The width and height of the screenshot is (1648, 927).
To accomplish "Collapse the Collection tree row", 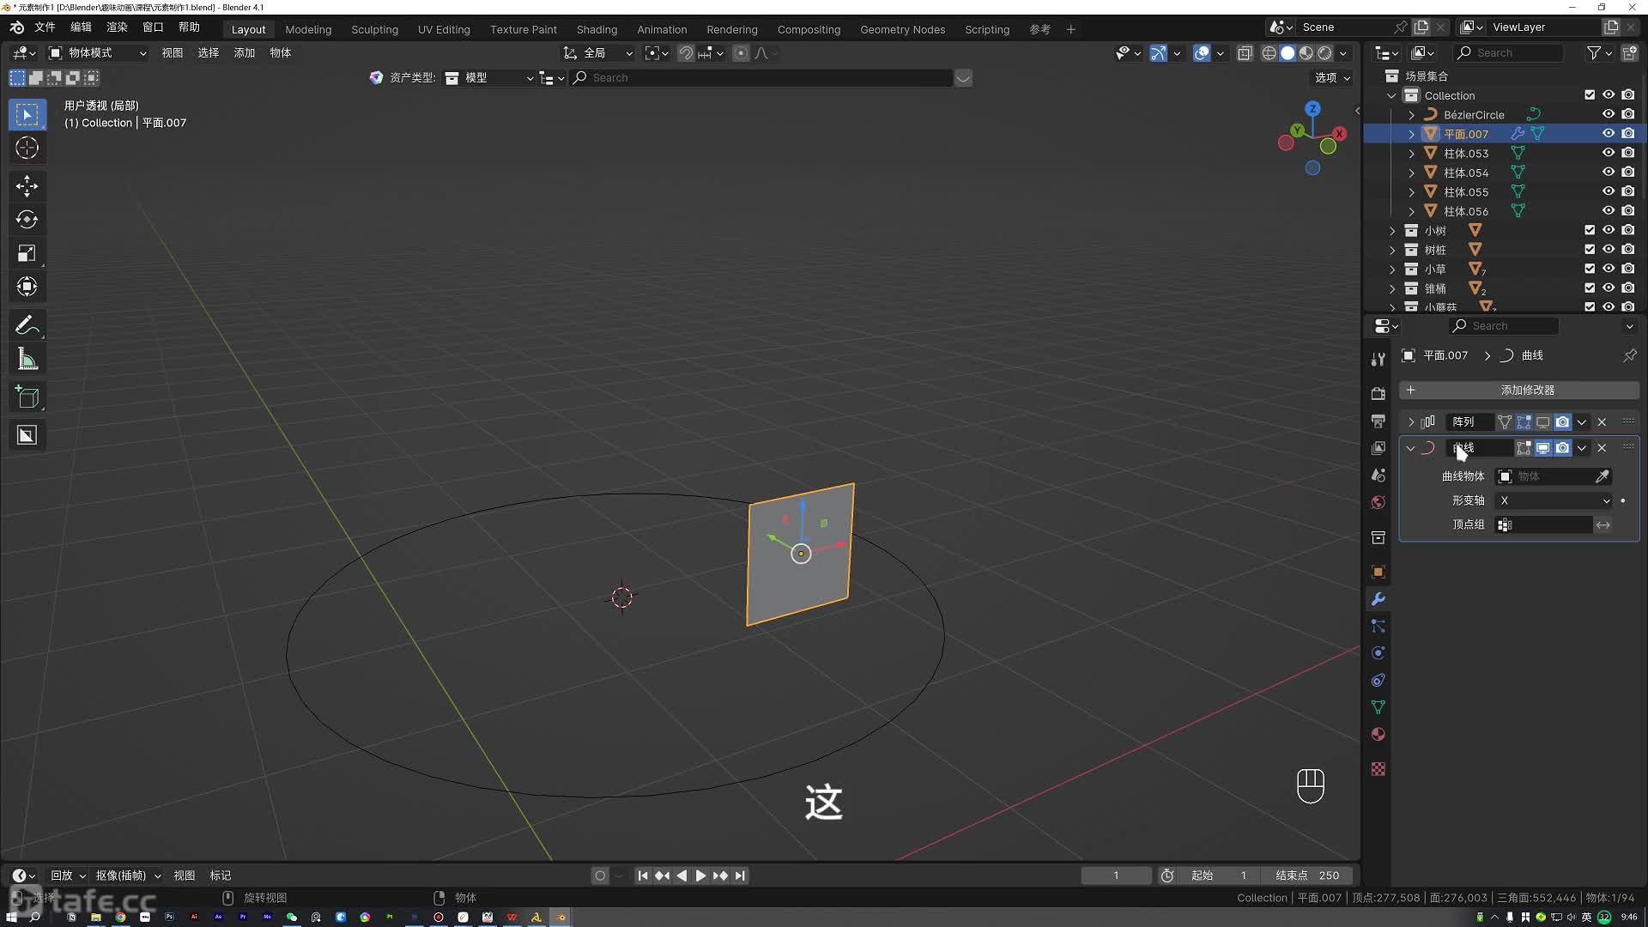I will (1392, 95).
